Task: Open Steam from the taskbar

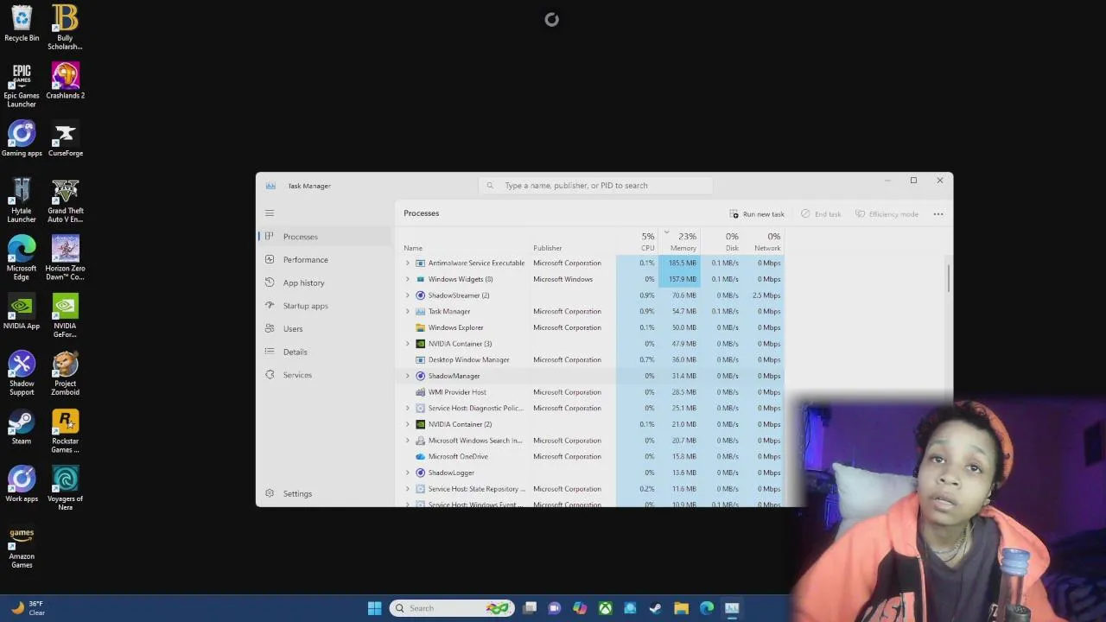Action: 655,608
